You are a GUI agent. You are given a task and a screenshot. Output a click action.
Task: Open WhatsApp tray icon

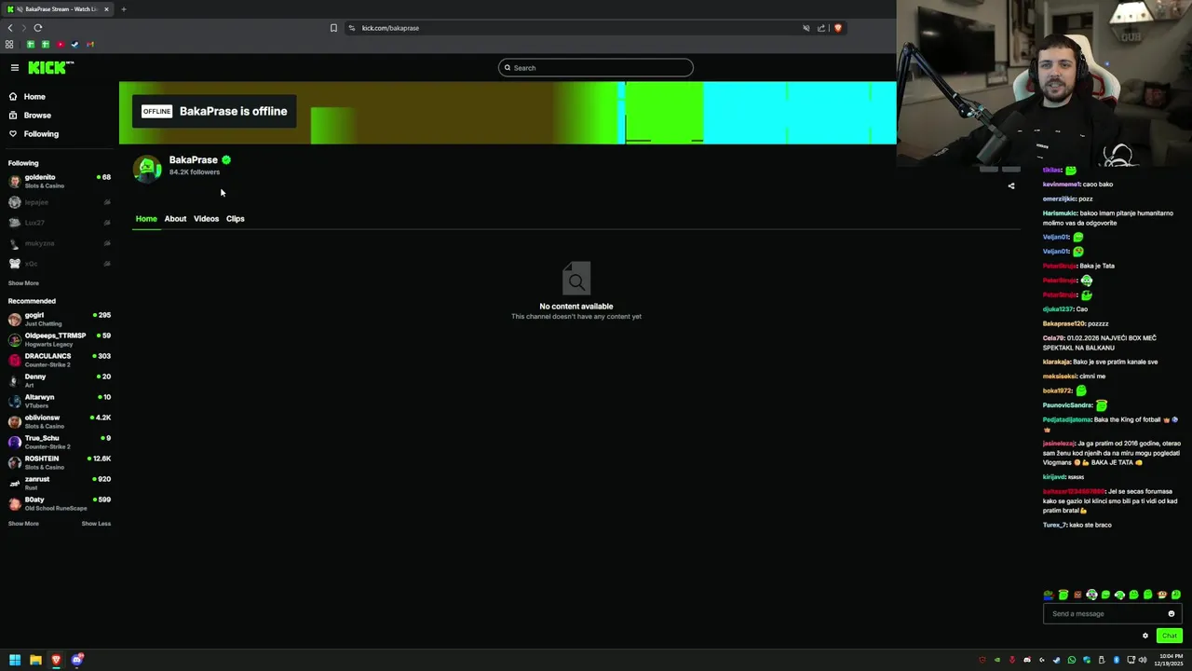click(x=1072, y=660)
